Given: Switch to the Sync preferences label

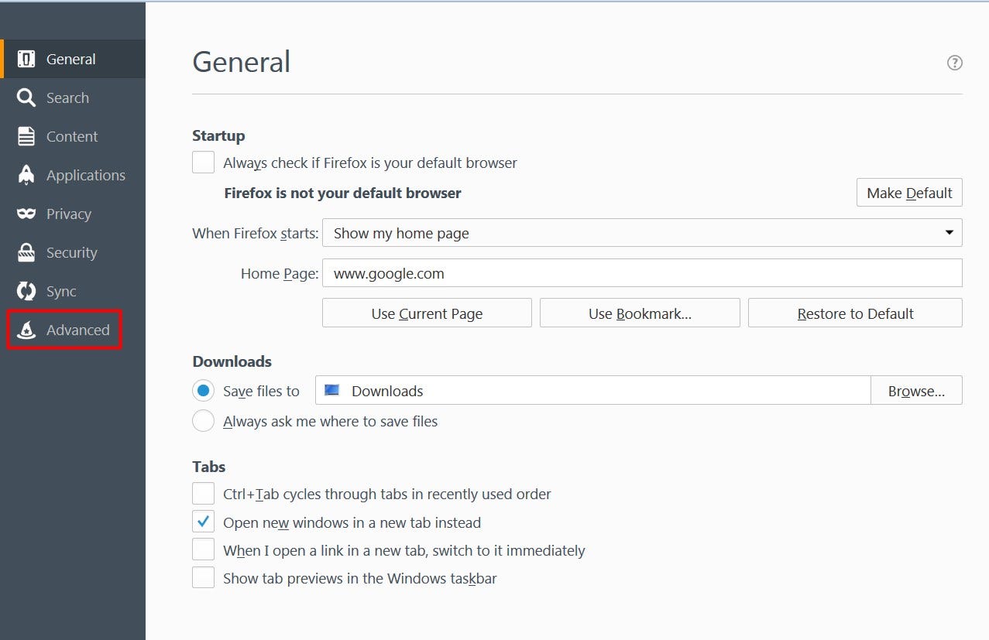Looking at the screenshot, I should (x=61, y=292).
